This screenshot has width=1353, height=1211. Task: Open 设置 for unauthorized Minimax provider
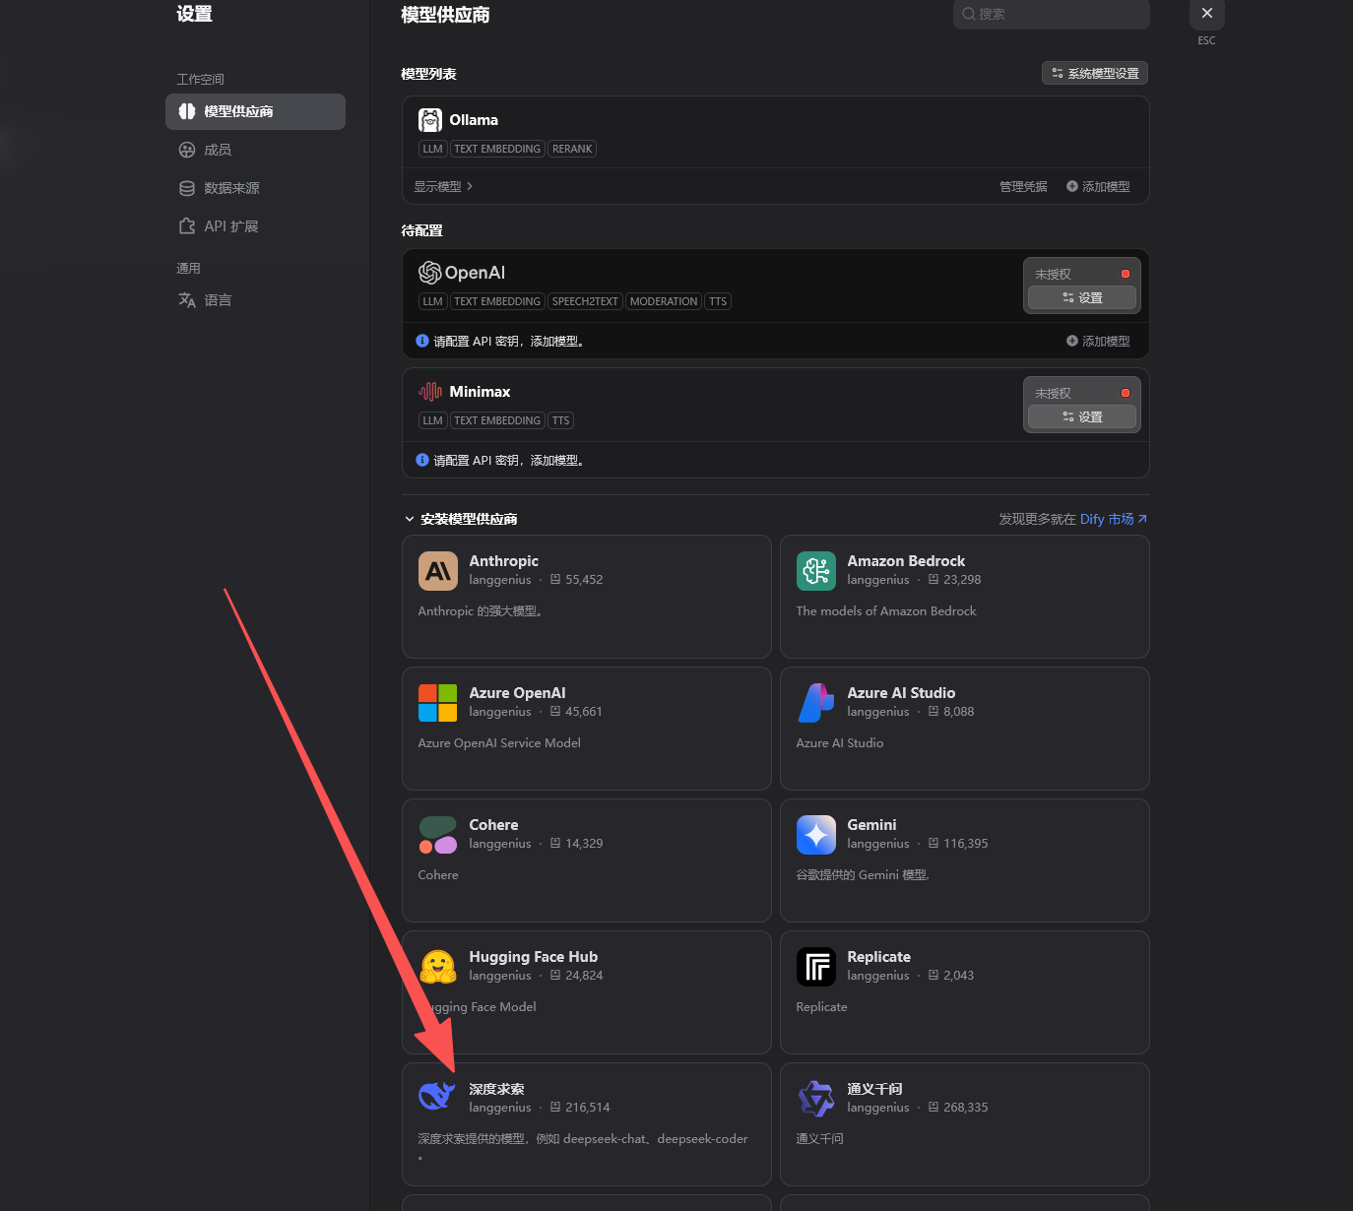click(x=1082, y=416)
